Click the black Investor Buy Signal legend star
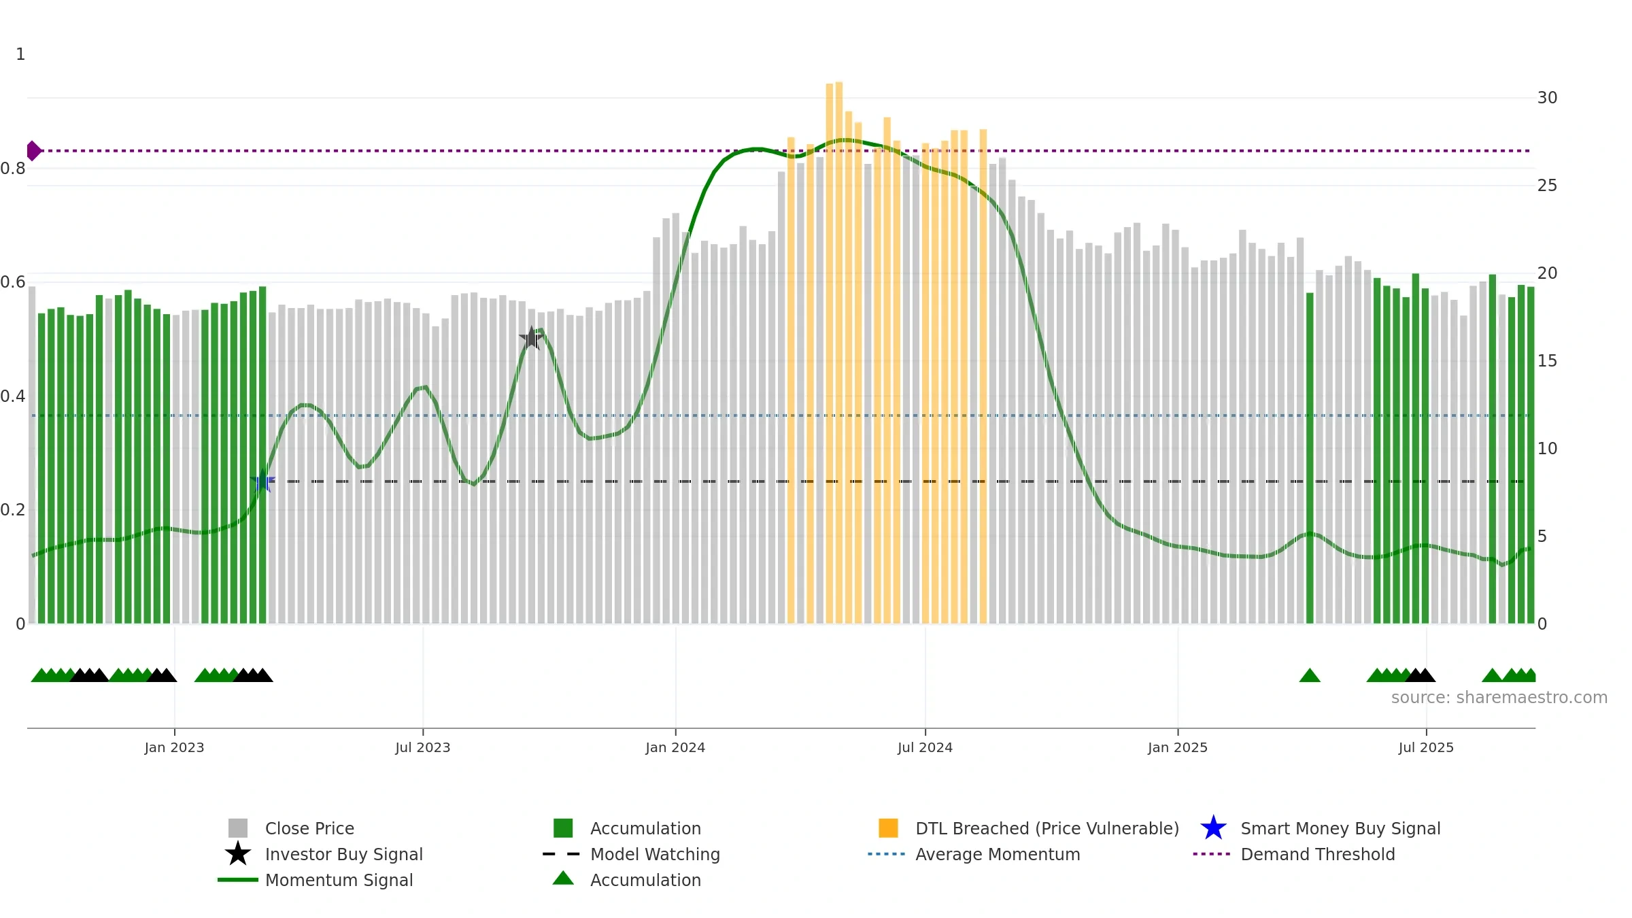 pyautogui.click(x=238, y=854)
